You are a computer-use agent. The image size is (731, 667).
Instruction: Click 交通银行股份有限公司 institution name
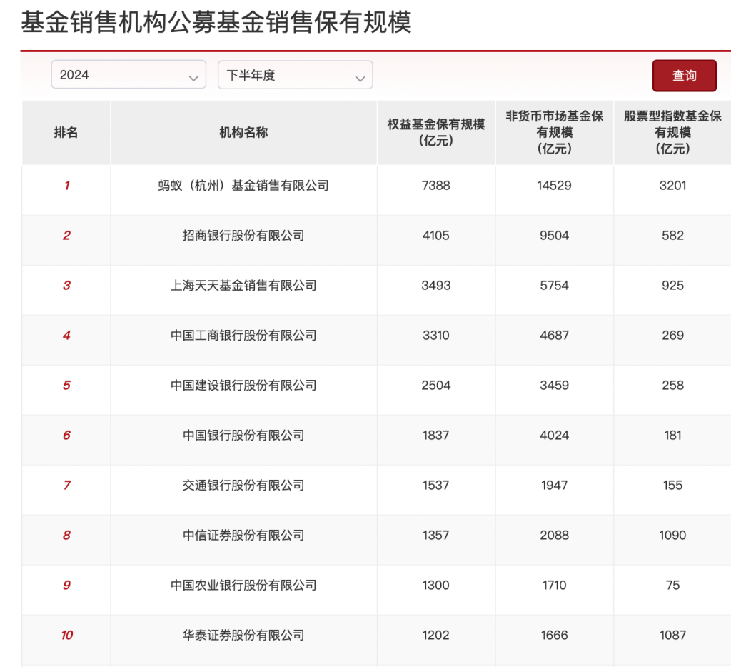(x=243, y=486)
